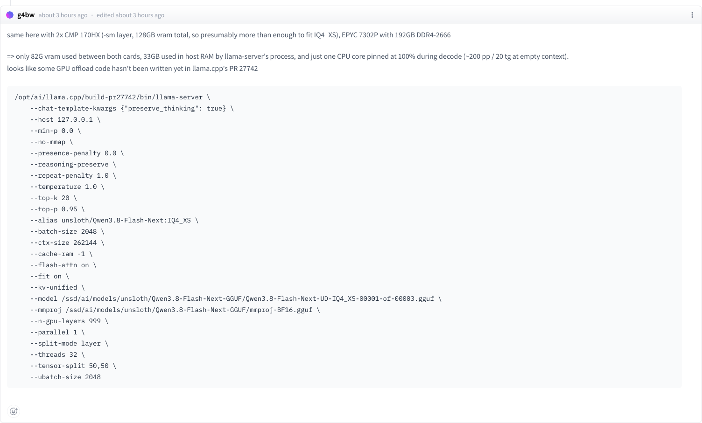
Task: Open the g4bw user profile link
Action: tap(26, 15)
